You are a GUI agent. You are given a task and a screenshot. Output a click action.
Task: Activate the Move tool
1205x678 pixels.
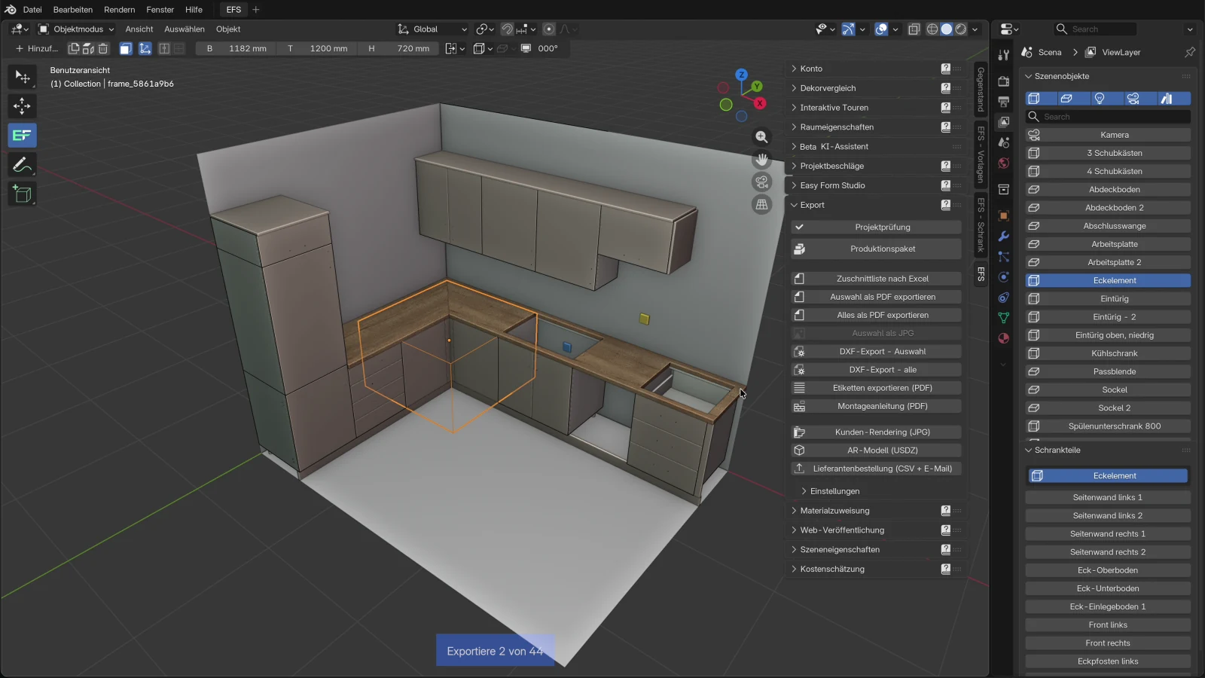(22, 106)
